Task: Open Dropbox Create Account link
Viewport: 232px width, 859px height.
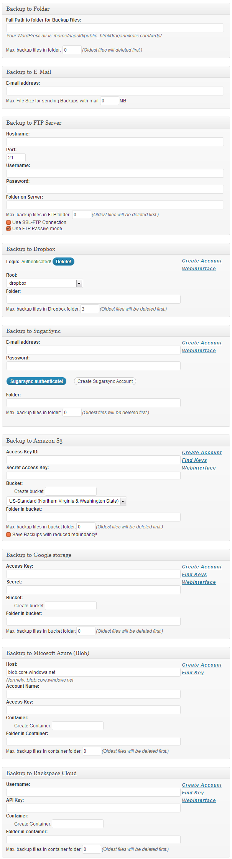Action: 202,261
